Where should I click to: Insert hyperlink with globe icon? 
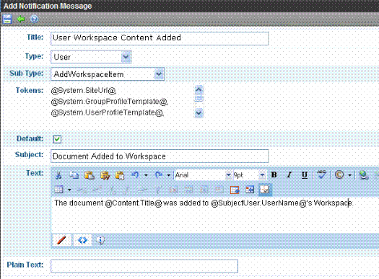[364, 175]
